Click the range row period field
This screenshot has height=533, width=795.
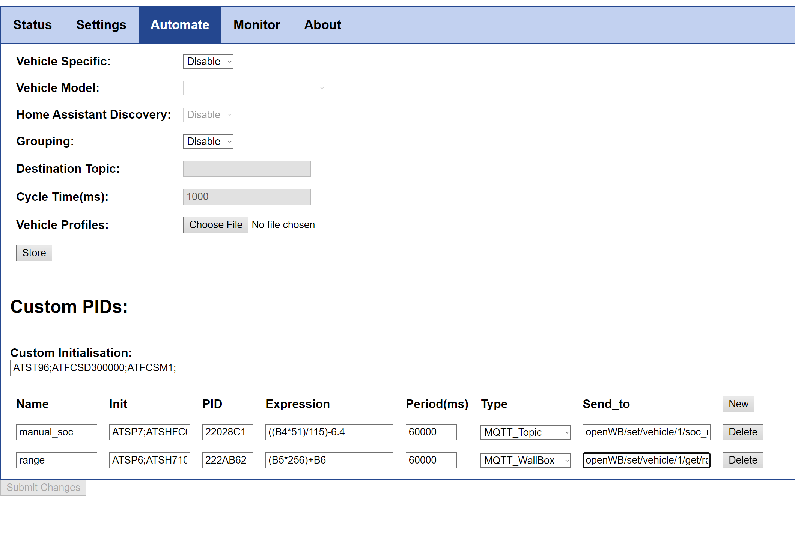click(x=431, y=460)
